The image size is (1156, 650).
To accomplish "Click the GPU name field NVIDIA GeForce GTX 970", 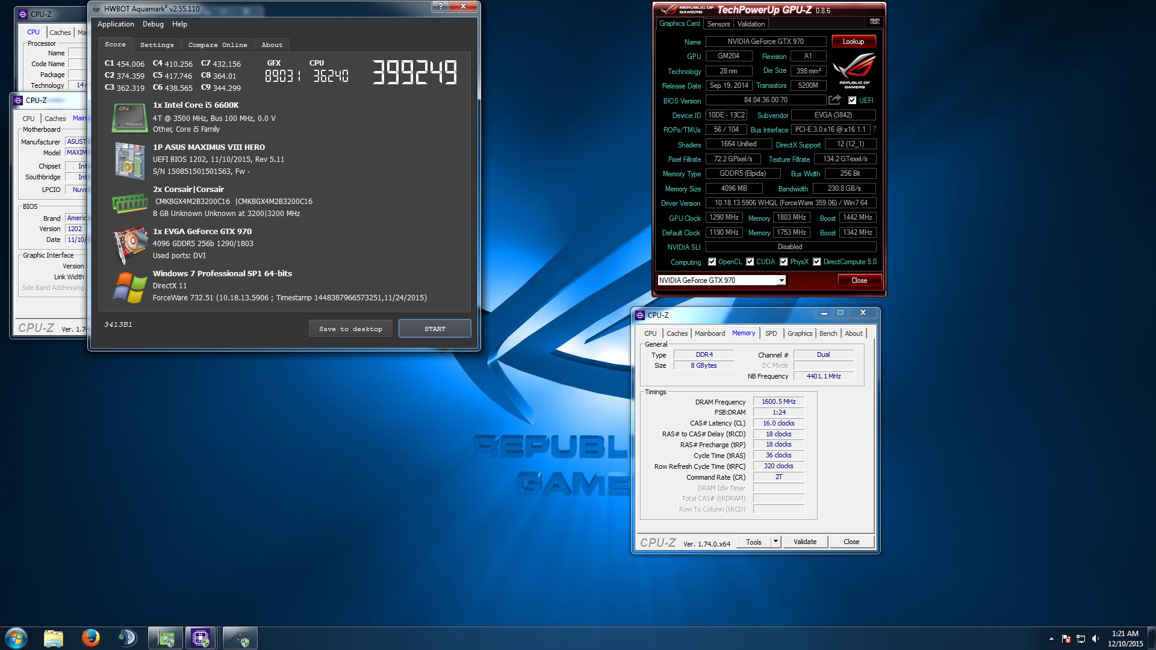I will pyautogui.click(x=765, y=42).
